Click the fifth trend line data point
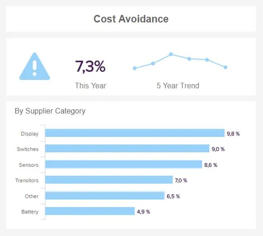Image resolution: width=263 pixels, height=236 pixels. tap(207, 60)
